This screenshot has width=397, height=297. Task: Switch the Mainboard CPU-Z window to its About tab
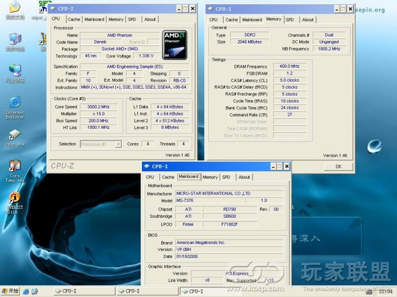(x=244, y=177)
